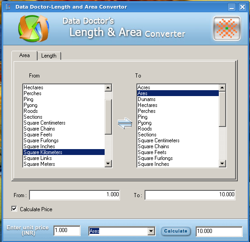Image resolution: width=250 pixels, height=242 pixels.
Task: Click the swap From/To arrows icon
Action: point(125,123)
